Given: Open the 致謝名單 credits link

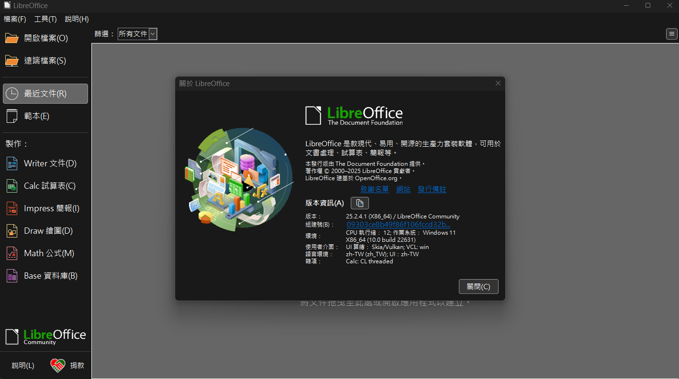Looking at the screenshot, I should pyautogui.click(x=375, y=189).
